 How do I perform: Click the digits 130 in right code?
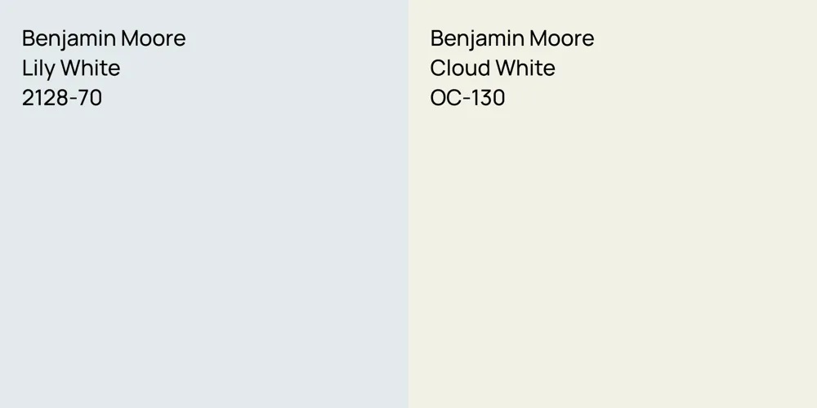pos(487,99)
